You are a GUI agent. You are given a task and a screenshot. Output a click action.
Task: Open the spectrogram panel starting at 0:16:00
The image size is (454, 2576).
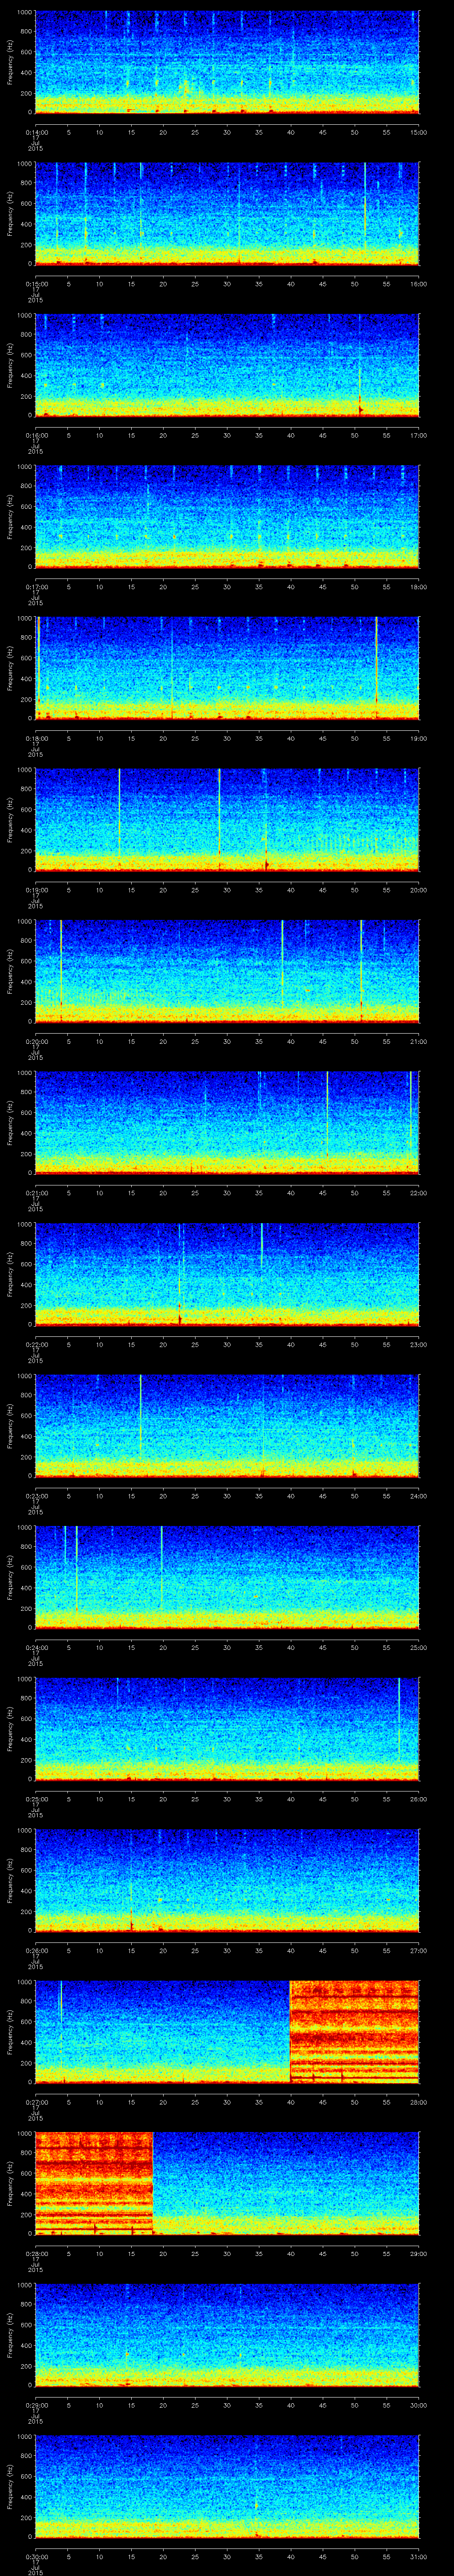click(x=227, y=365)
